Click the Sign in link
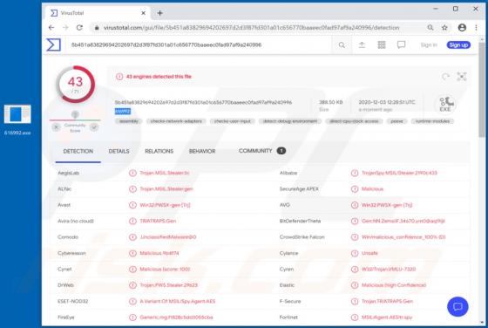The width and height of the screenshot is (488, 328). (x=429, y=44)
